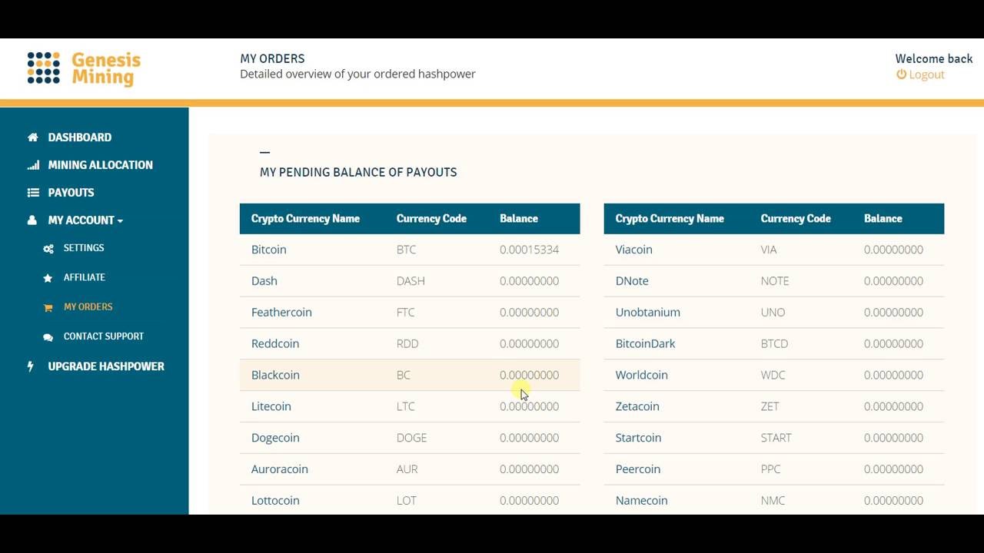This screenshot has width=984, height=553.
Task: Click the Settings gears icon
Action: (x=48, y=248)
